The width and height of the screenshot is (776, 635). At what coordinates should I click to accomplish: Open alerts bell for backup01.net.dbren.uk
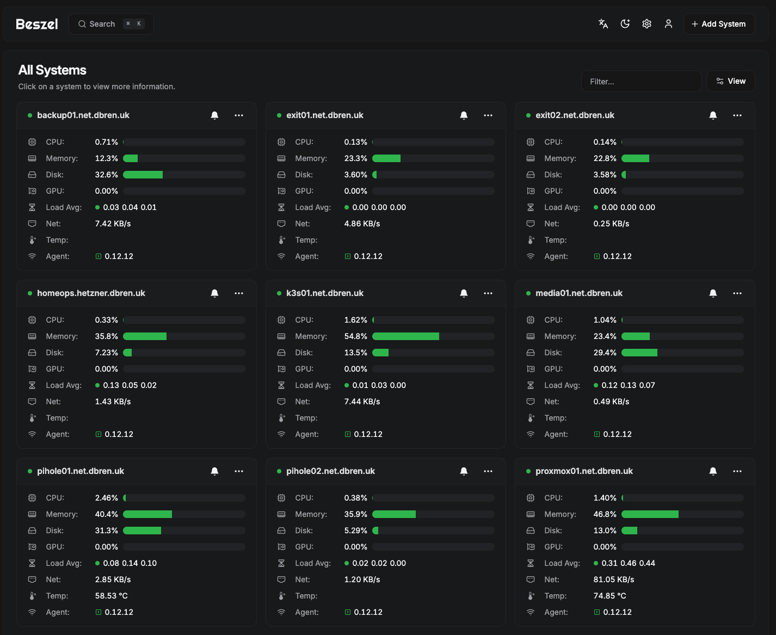pyautogui.click(x=214, y=115)
